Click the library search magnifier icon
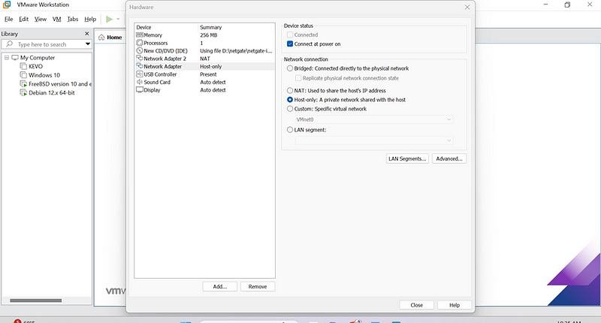The image size is (601, 323). pyautogui.click(x=10, y=44)
